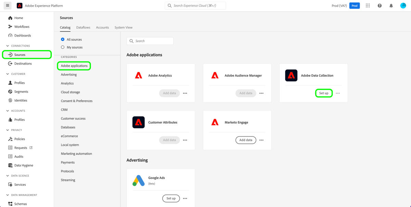This screenshot has height=207, width=411.
Task: Set up Adobe Data Collection source
Action: [324, 93]
